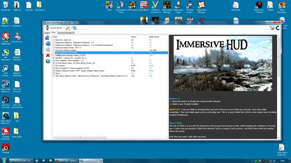Enable the QD Inventory mod checkbox
This screenshot has width=291, height=163.
click(x=54, y=66)
